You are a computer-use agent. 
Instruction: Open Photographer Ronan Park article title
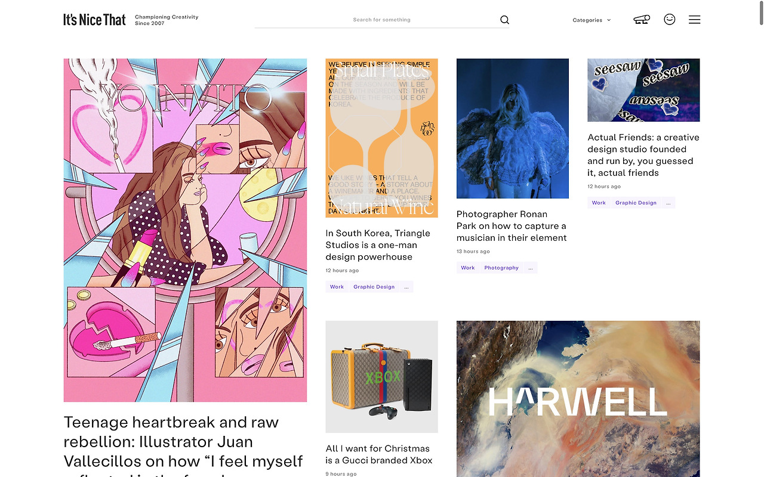512,226
